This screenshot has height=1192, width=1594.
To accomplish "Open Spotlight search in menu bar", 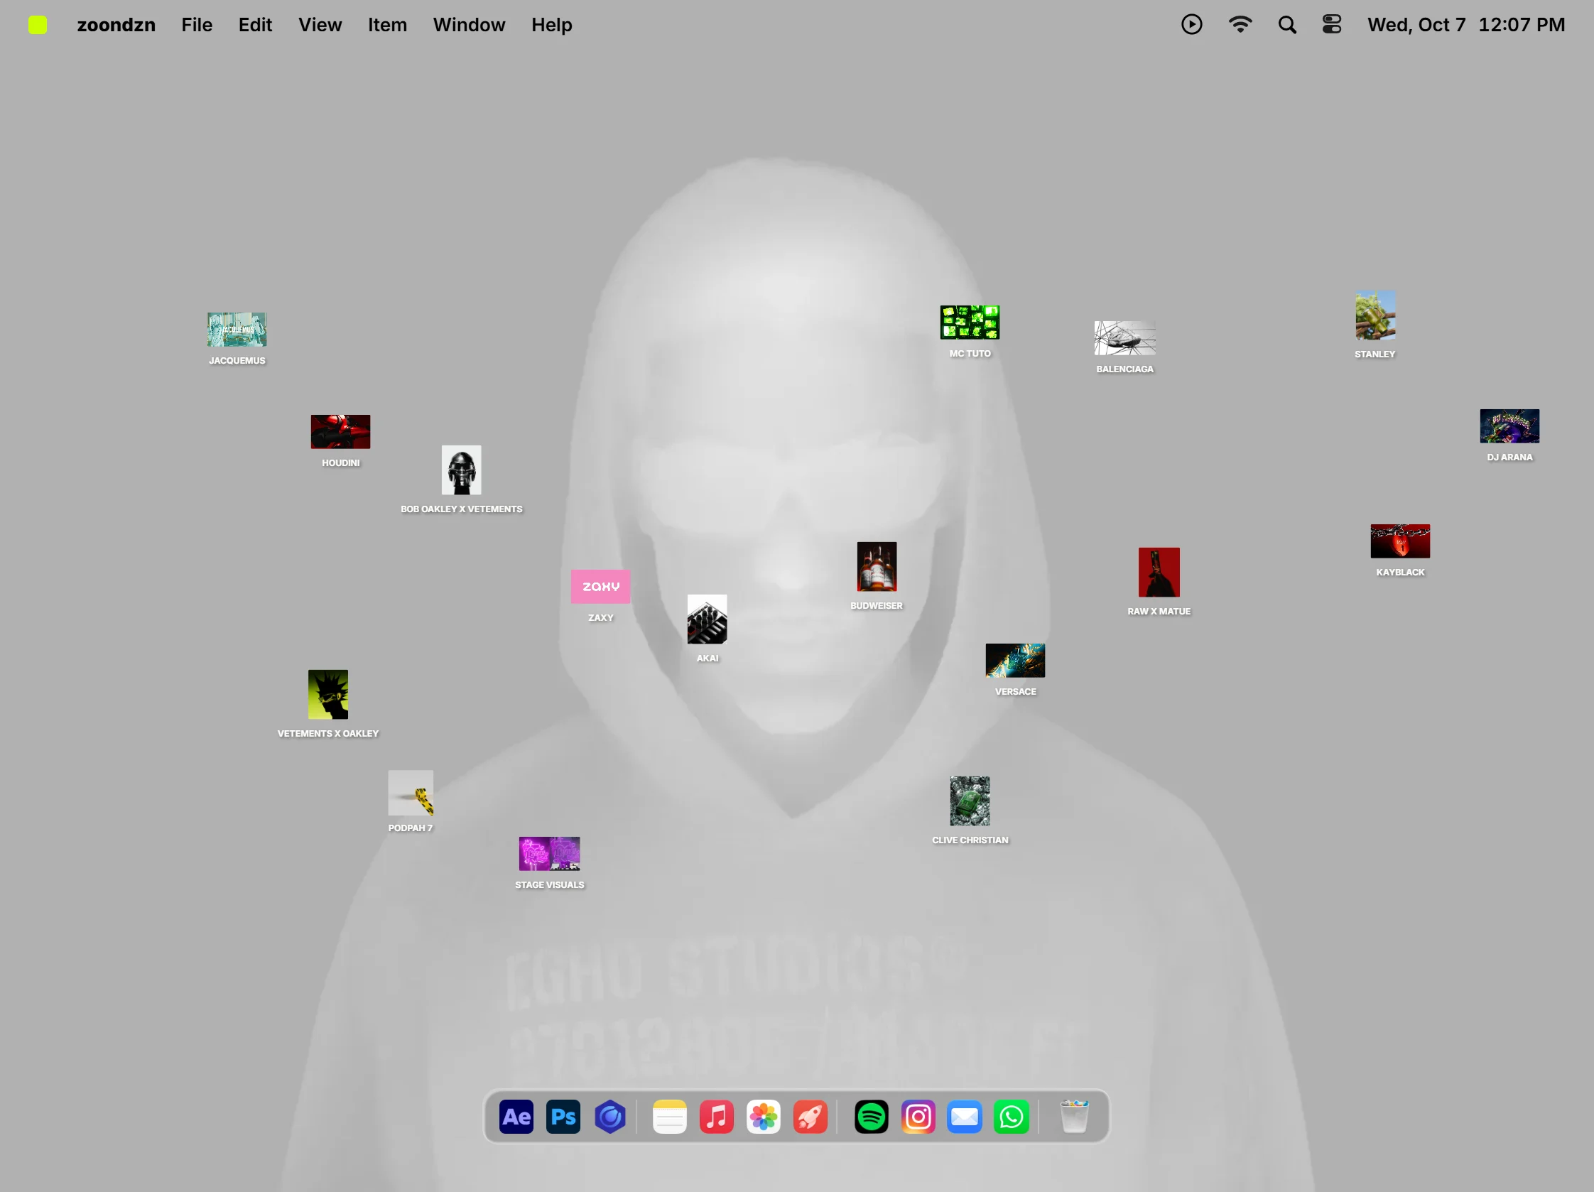I will tap(1287, 26).
